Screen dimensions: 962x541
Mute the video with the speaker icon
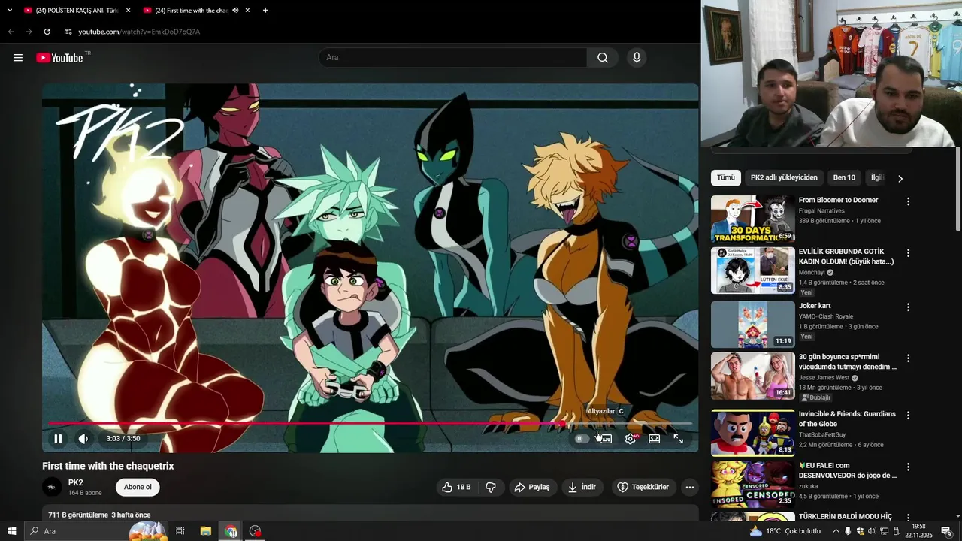click(83, 439)
